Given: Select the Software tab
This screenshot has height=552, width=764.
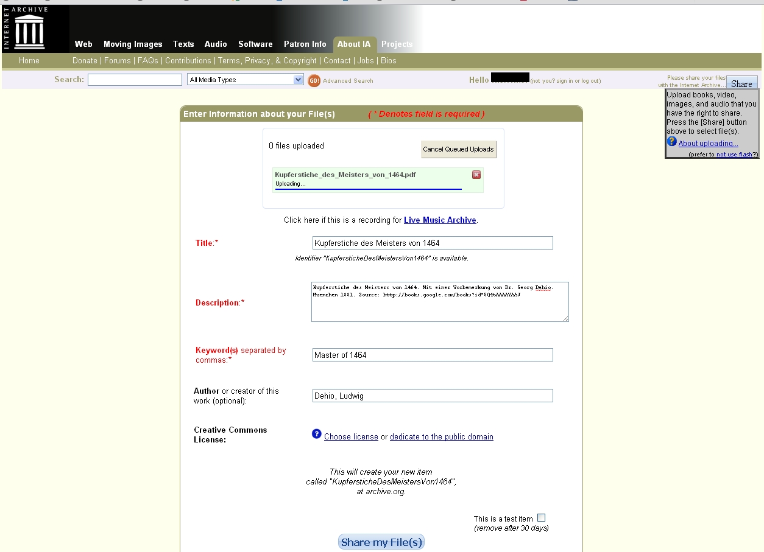Looking at the screenshot, I should click(255, 44).
